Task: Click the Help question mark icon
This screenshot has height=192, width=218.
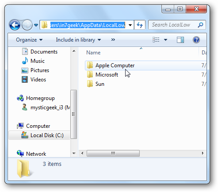Action: (196, 40)
